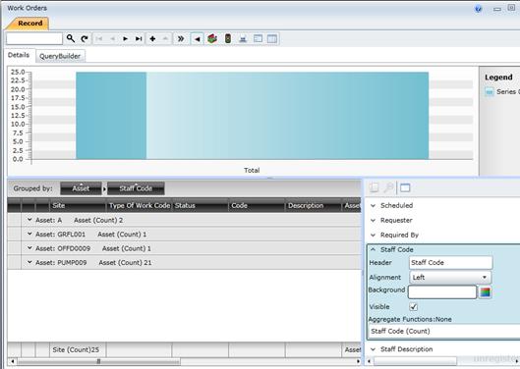
Task: Go to the previous record
Action: coord(112,38)
